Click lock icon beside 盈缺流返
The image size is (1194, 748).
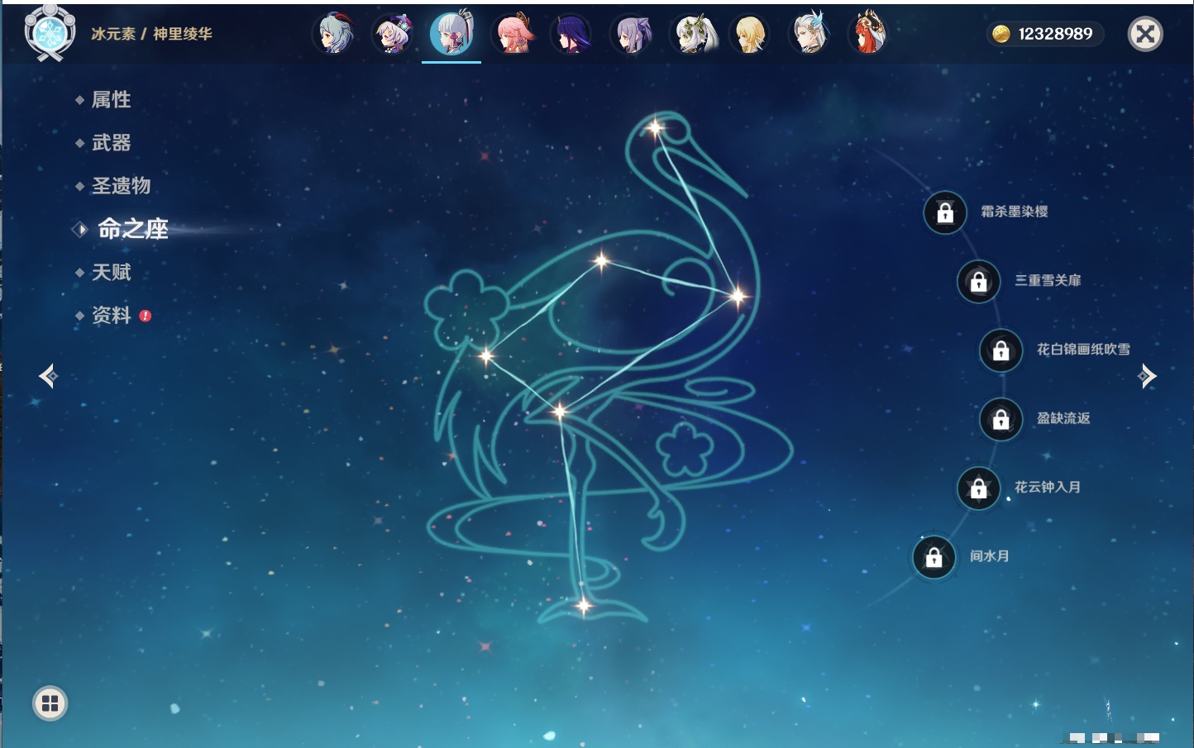point(1001,420)
